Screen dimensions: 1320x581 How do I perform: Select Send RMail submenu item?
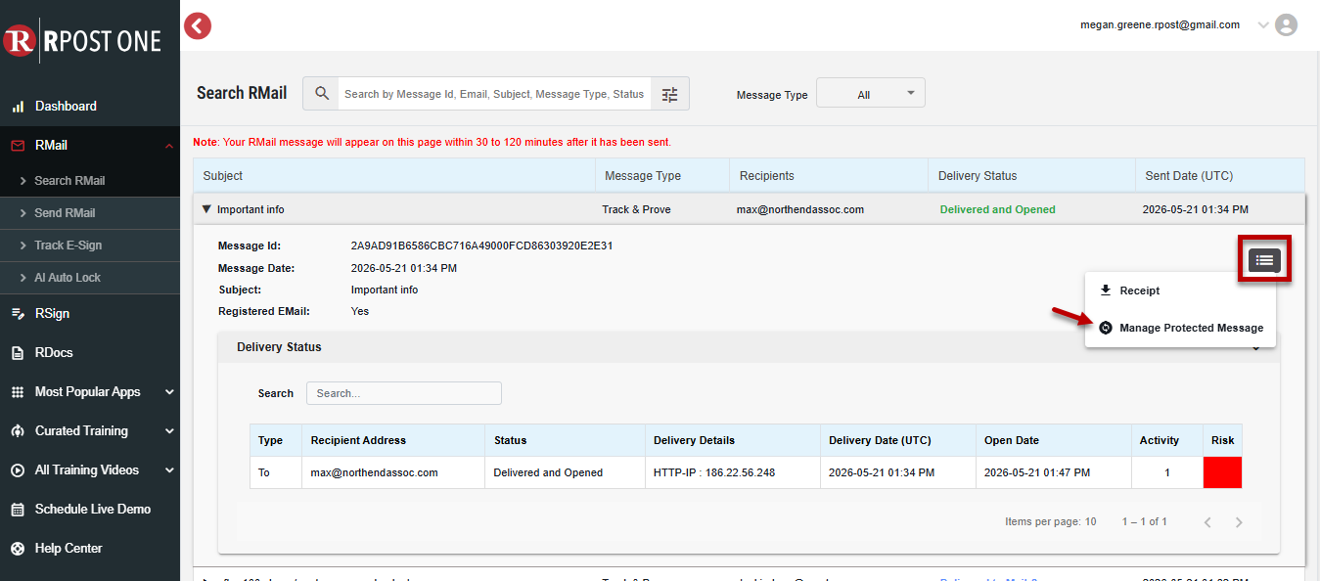point(65,213)
